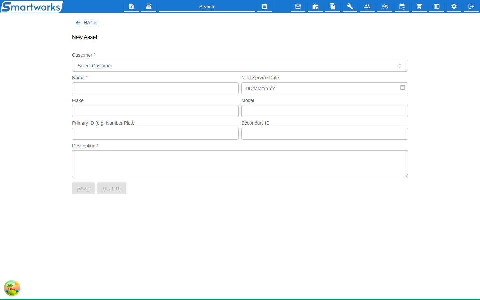480x300 pixels.
Task: Open the people icon in toolbar
Action: 367,6
